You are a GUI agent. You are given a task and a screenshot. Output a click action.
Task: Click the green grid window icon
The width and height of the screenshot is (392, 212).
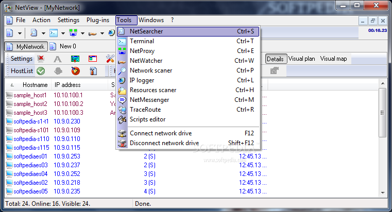click(x=75, y=59)
